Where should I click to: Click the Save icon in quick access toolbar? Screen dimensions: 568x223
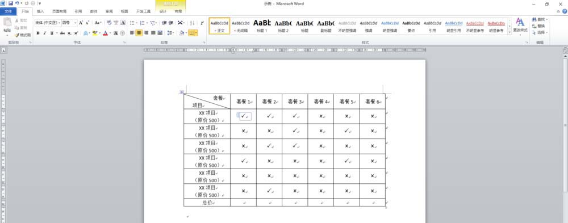[x=10, y=3]
